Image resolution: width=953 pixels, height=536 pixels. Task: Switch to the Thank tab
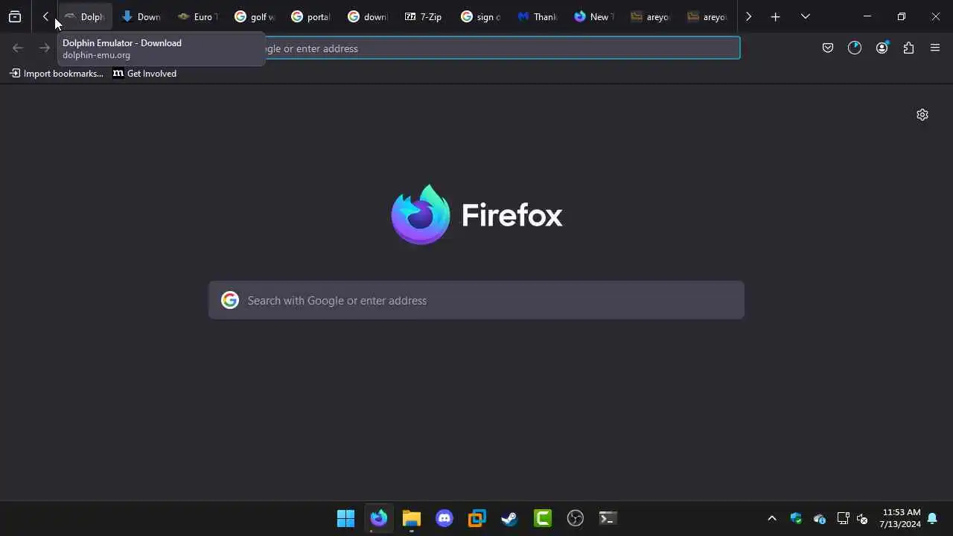[538, 16]
